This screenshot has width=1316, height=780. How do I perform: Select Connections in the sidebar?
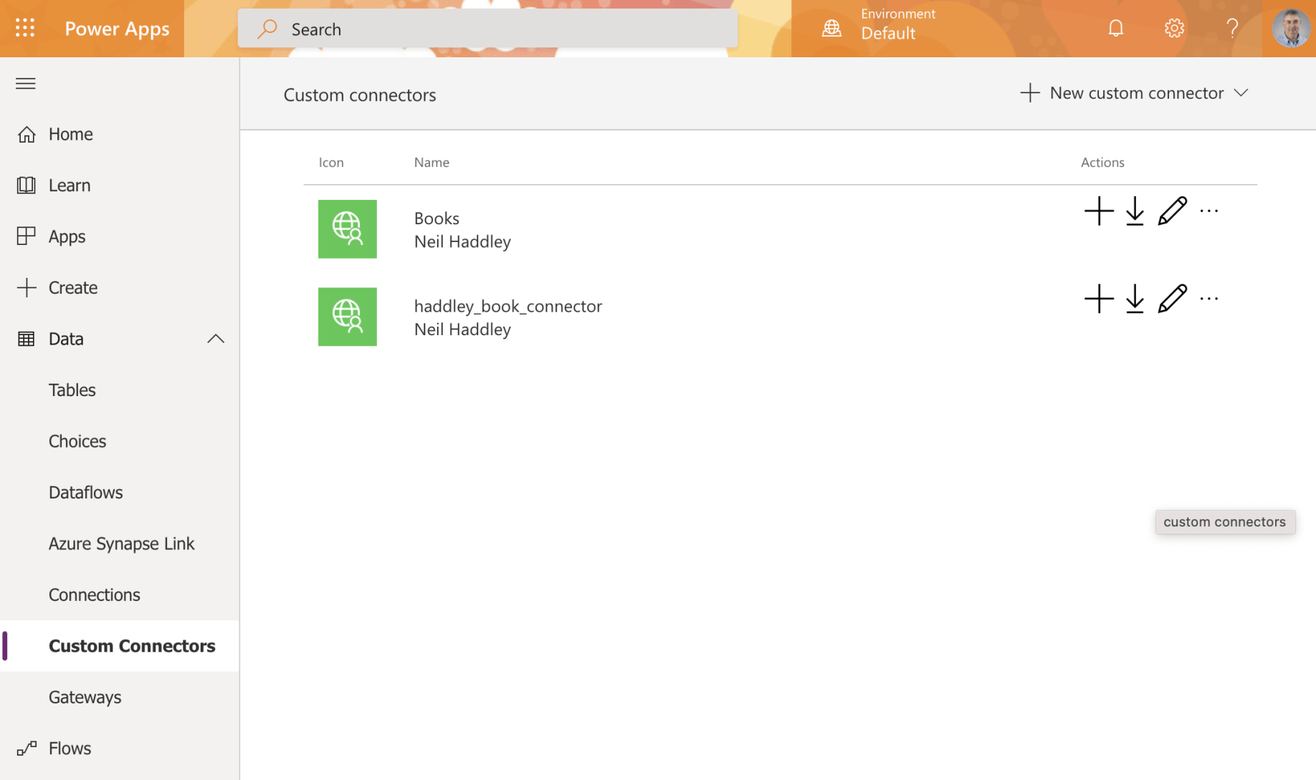tap(94, 594)
